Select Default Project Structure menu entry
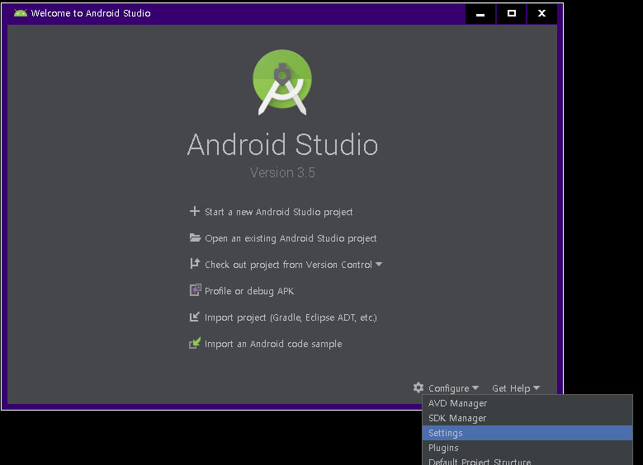Screen dimensions: 643x465 click(x=527, y=460)
